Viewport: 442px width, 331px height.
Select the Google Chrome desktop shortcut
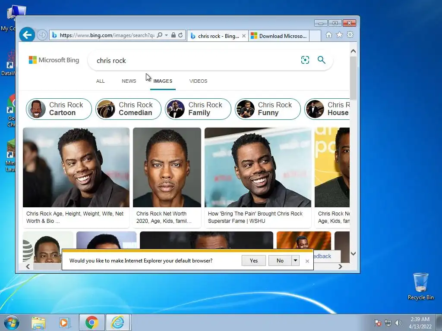11,111
